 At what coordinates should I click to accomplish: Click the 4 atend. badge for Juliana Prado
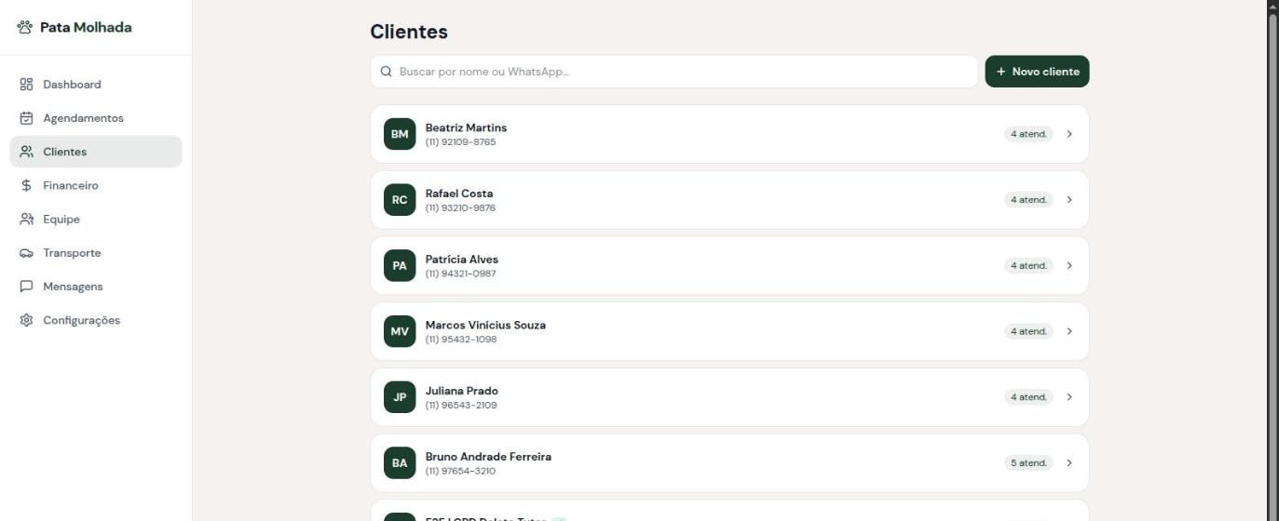1028,397
